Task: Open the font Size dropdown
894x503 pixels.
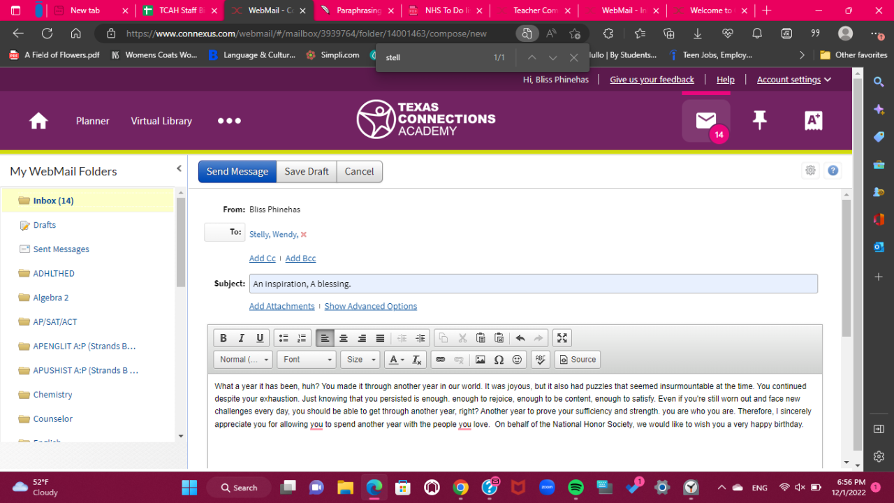Action: point(360,359)
